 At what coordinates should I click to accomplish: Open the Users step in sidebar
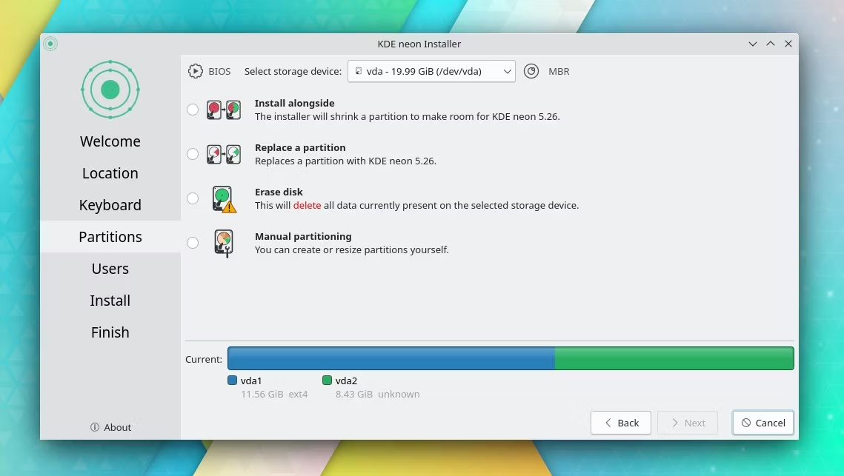110,269
